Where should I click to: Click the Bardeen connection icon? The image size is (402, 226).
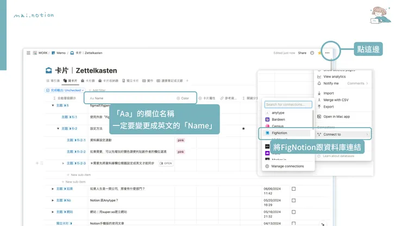267,120
